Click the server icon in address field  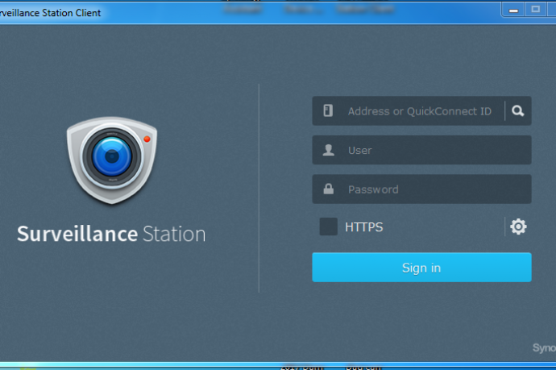pos(328,110)
